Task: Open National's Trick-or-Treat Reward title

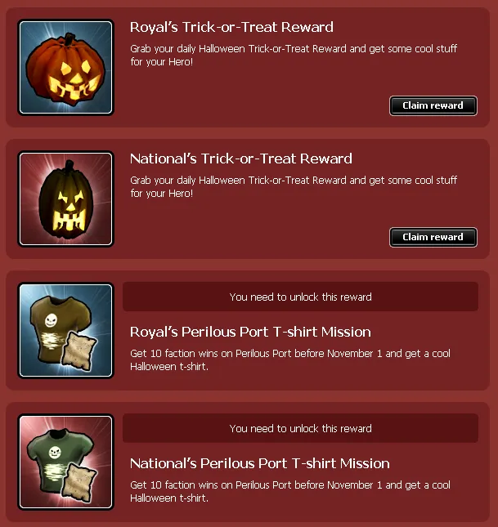Action: click(x=241, y=159)
